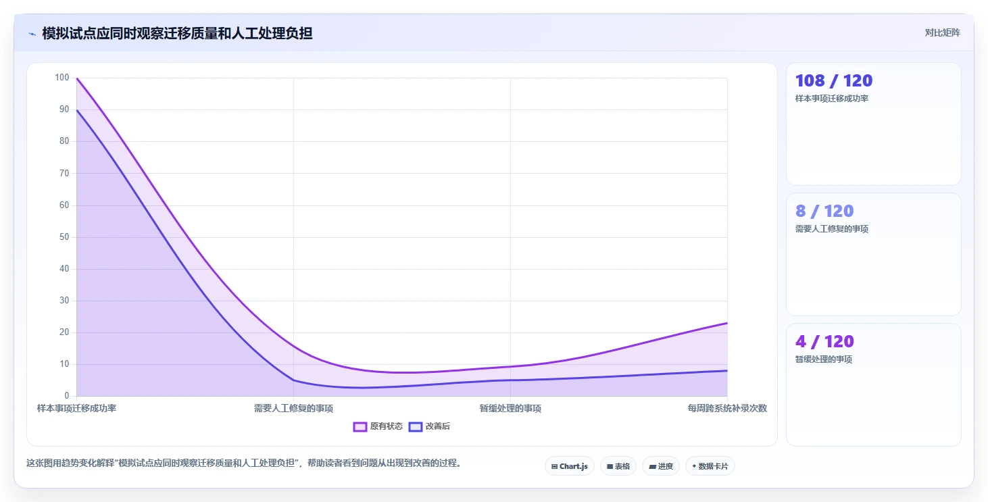Click the 进度 tag icon

point(652,466)
